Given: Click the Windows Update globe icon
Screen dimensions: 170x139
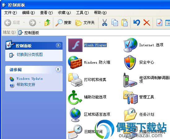Looking at the screenshot, I should click(12, 79).
